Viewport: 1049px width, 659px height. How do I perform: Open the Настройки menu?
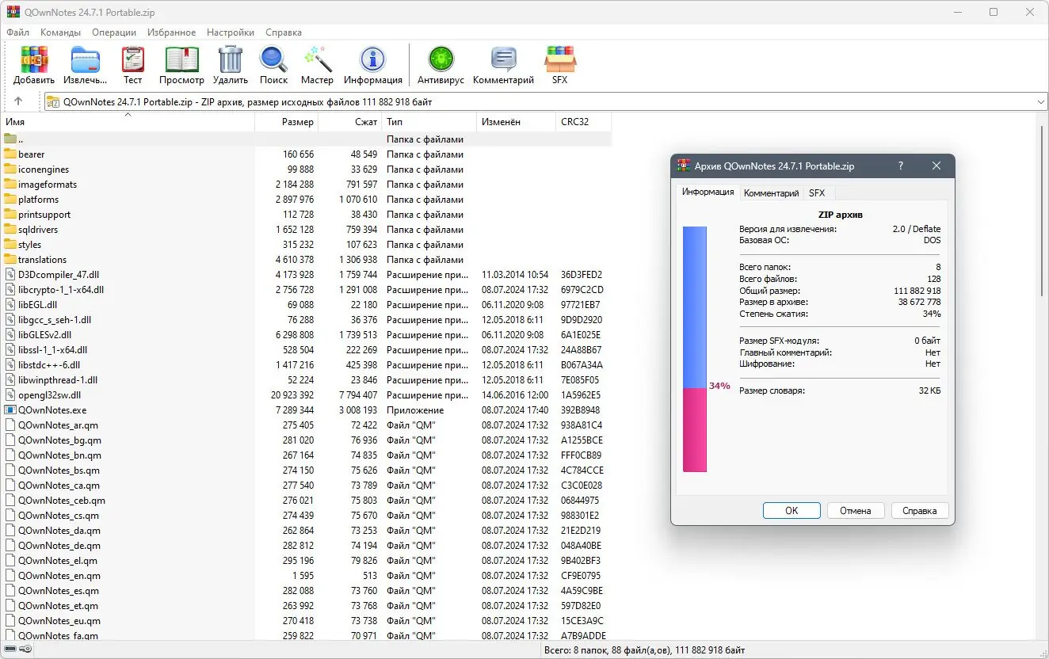[231, 32]
